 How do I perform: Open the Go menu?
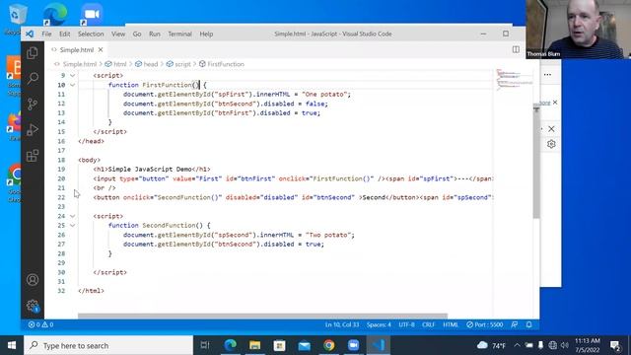point(137,34)
